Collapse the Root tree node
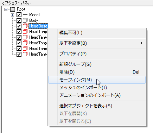This screenshot has height=133, width=153. 6,9
